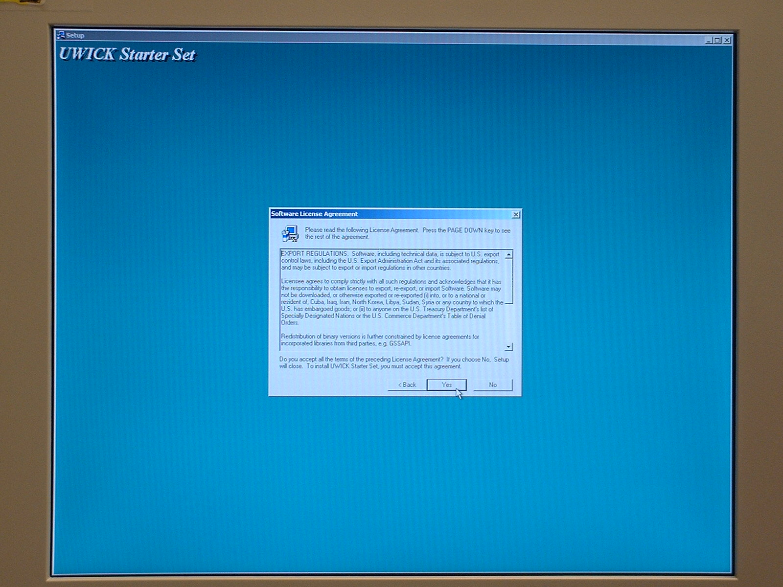Click the EXPORT REGULATIONS paragraph text
The height and width of the screenshot is (587, 783).
coord(390,261)
